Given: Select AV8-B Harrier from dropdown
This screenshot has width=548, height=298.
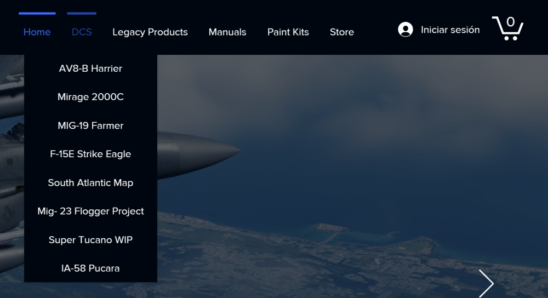Looking at the screenshot, I should pos(90,68).
